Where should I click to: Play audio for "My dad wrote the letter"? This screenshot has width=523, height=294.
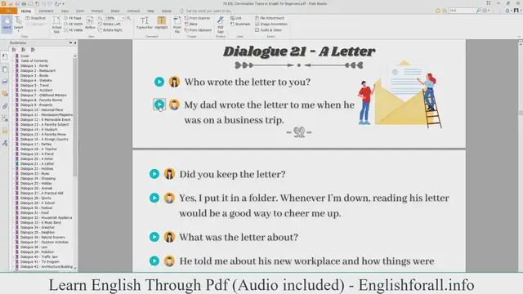[159, 105]
